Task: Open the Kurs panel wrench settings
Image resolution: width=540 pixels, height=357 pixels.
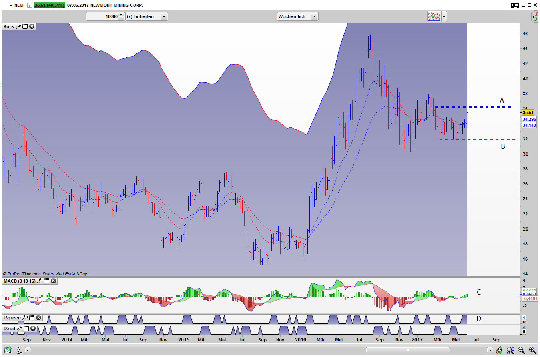Action: pos(18,26)
